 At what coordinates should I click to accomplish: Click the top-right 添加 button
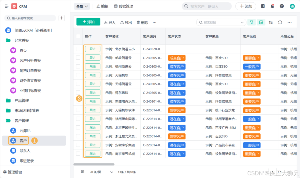[x=246, y=6]
